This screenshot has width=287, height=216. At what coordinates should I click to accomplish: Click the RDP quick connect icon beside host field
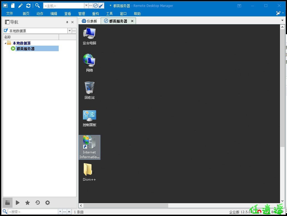click(x=96, y=6)
